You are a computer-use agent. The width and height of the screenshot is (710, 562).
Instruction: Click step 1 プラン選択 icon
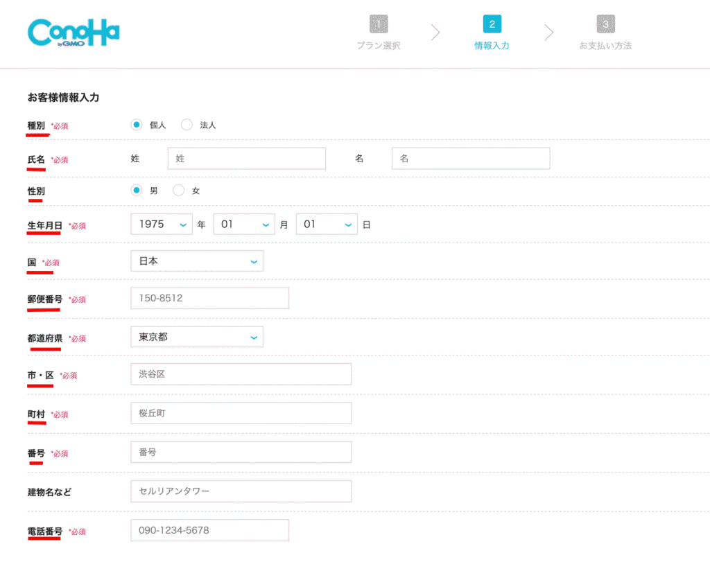point(379,24)
